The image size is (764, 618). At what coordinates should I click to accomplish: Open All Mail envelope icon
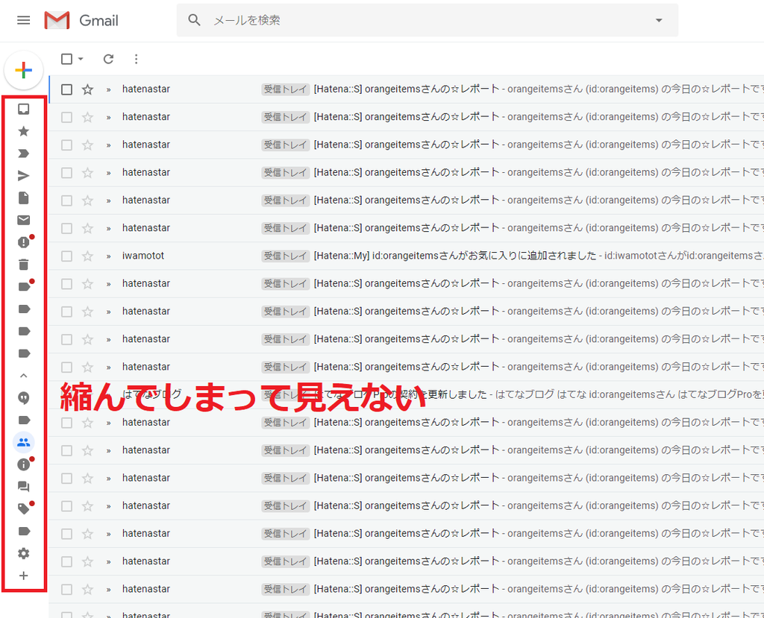tap(23, 220)
